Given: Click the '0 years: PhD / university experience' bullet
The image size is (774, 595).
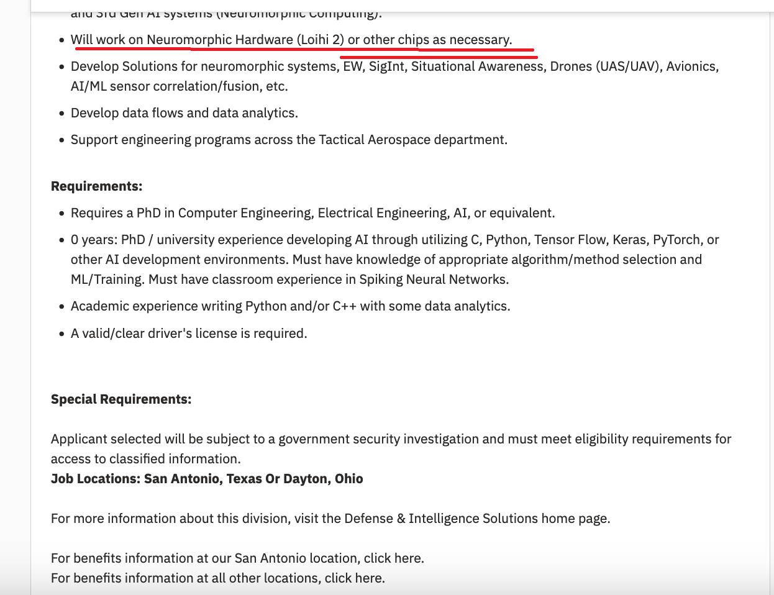Looking at the screenshot, I should (394, 260).
